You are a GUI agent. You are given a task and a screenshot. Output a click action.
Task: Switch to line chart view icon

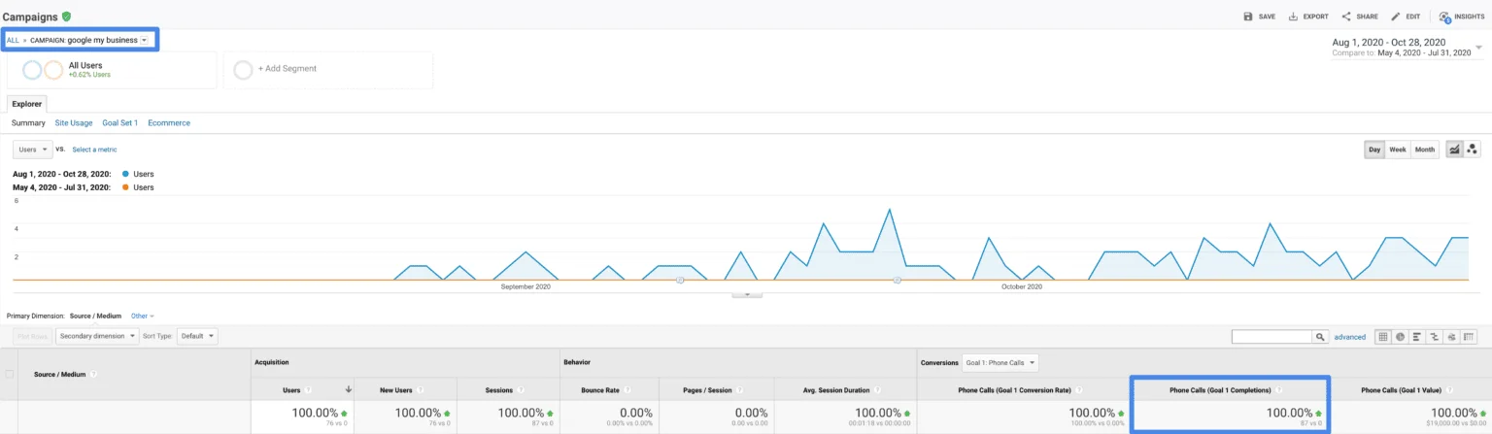pyautogui.click(x=1454, y=149)
